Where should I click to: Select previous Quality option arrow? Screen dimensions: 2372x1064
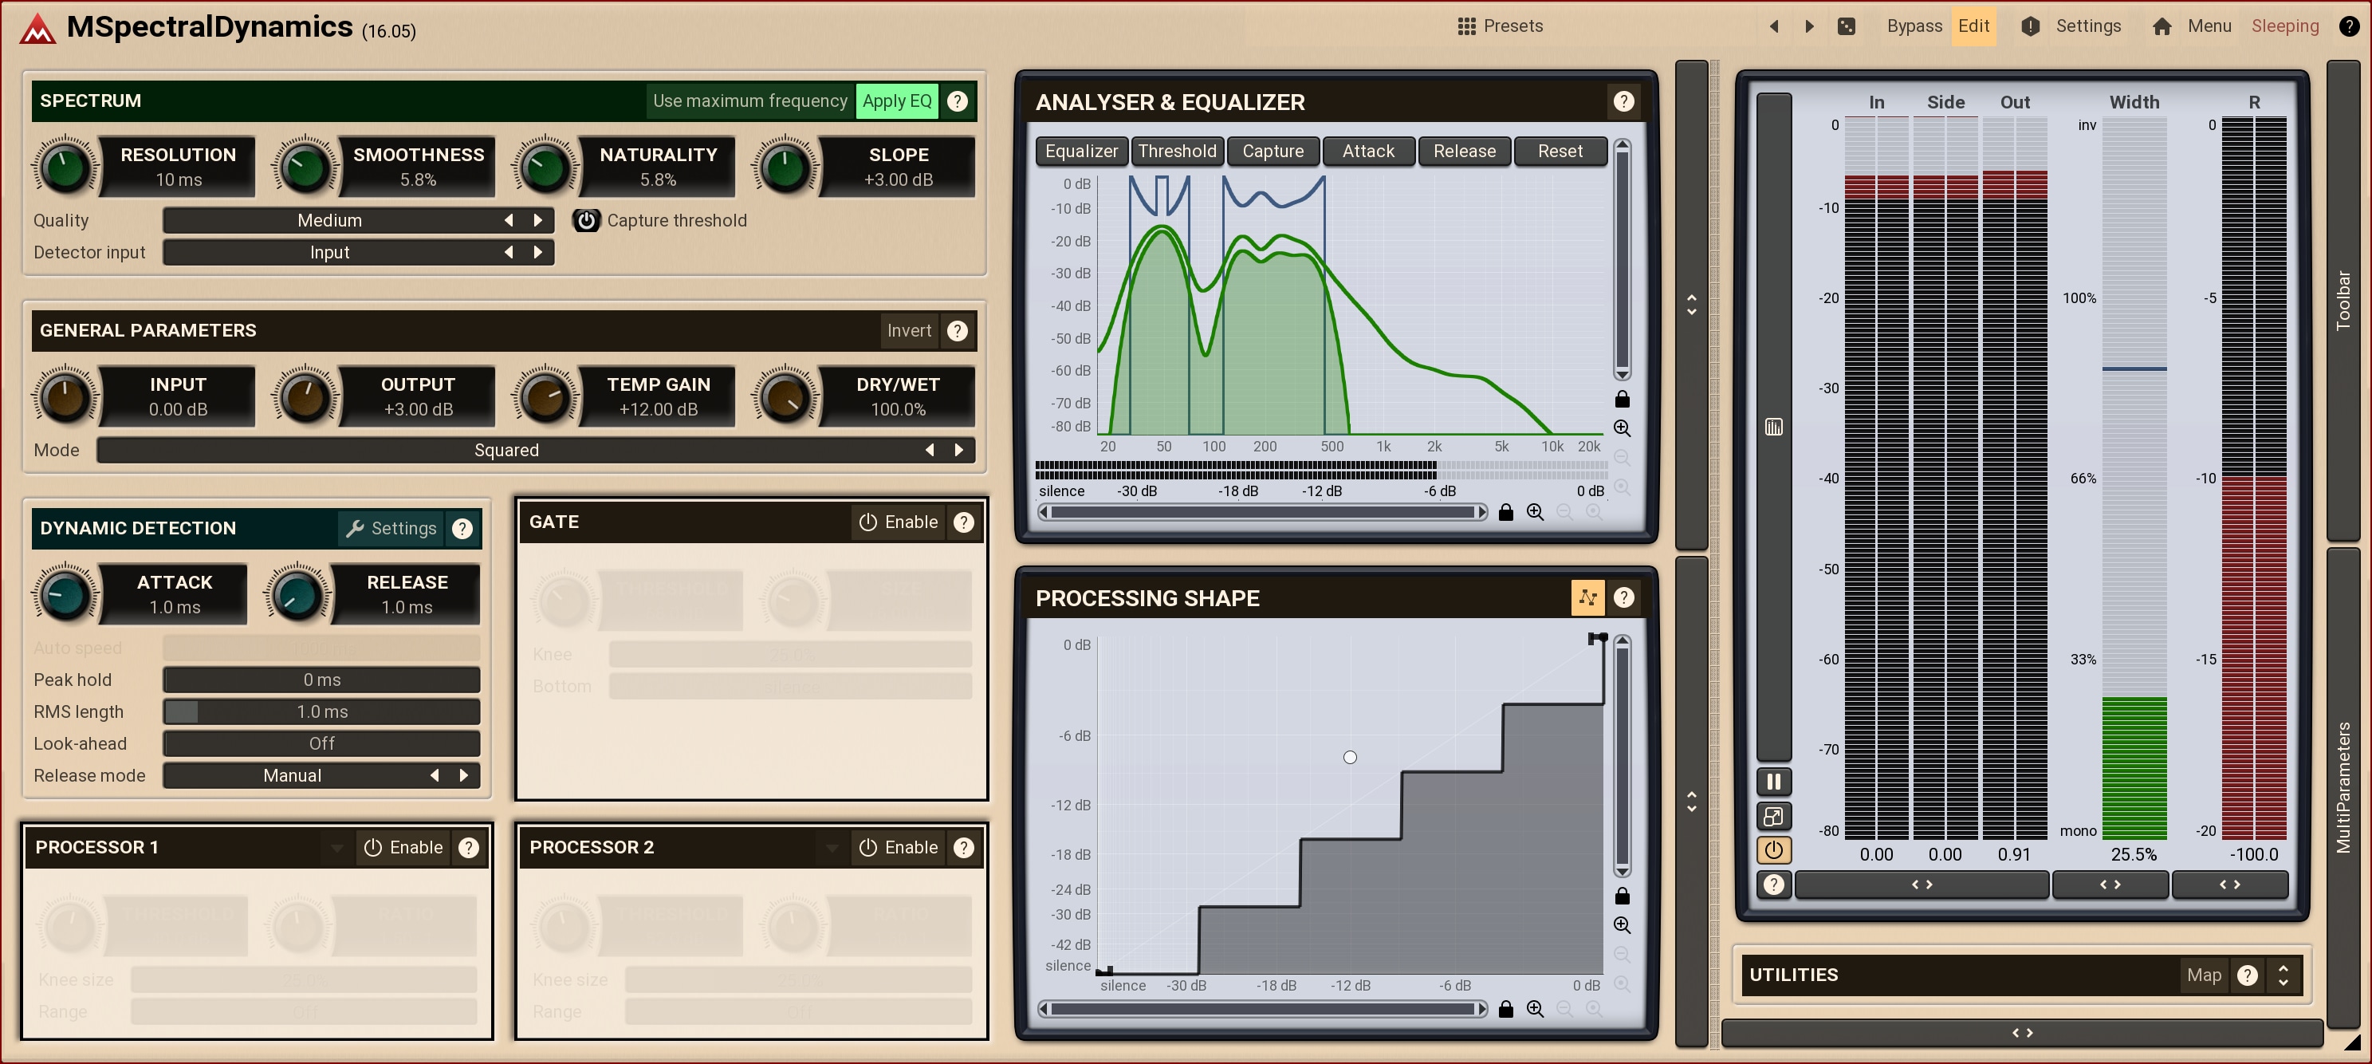(x=509, y=221)
